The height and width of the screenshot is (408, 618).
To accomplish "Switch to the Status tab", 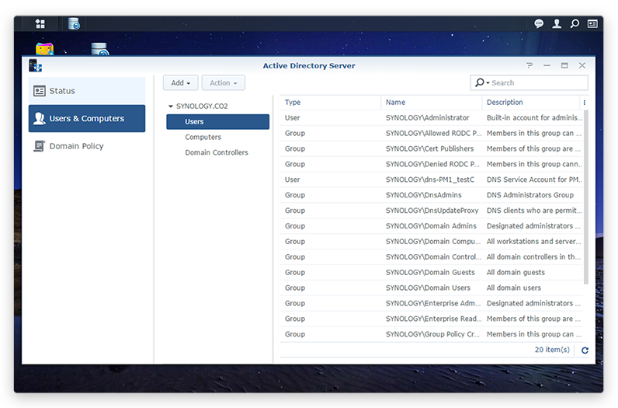I will pyautogui.click(x=87, y=91).
